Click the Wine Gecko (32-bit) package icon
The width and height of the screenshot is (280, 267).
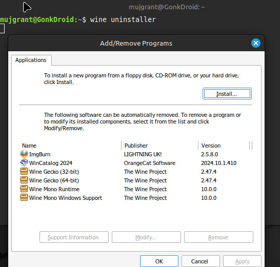[x=24, y=172]
